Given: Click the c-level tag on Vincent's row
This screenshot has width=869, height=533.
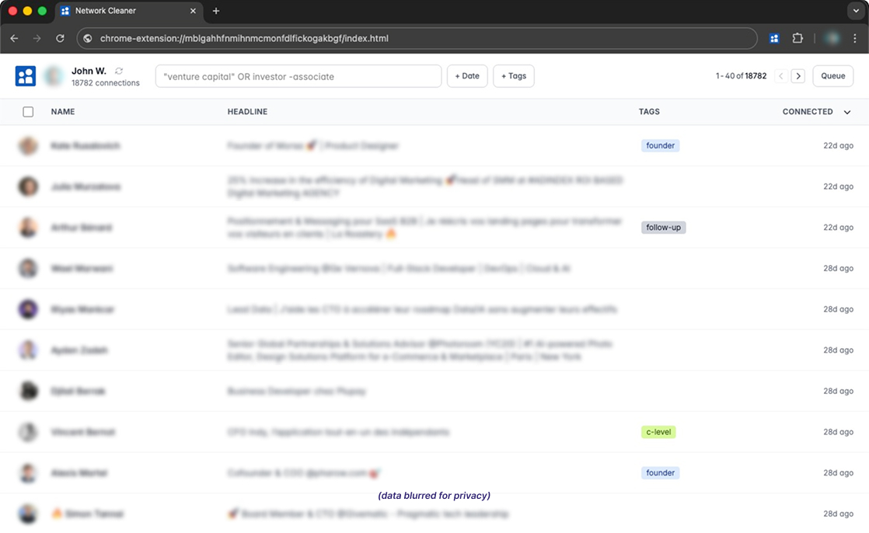Looking at the screenshot, I should tap(658, 431).
